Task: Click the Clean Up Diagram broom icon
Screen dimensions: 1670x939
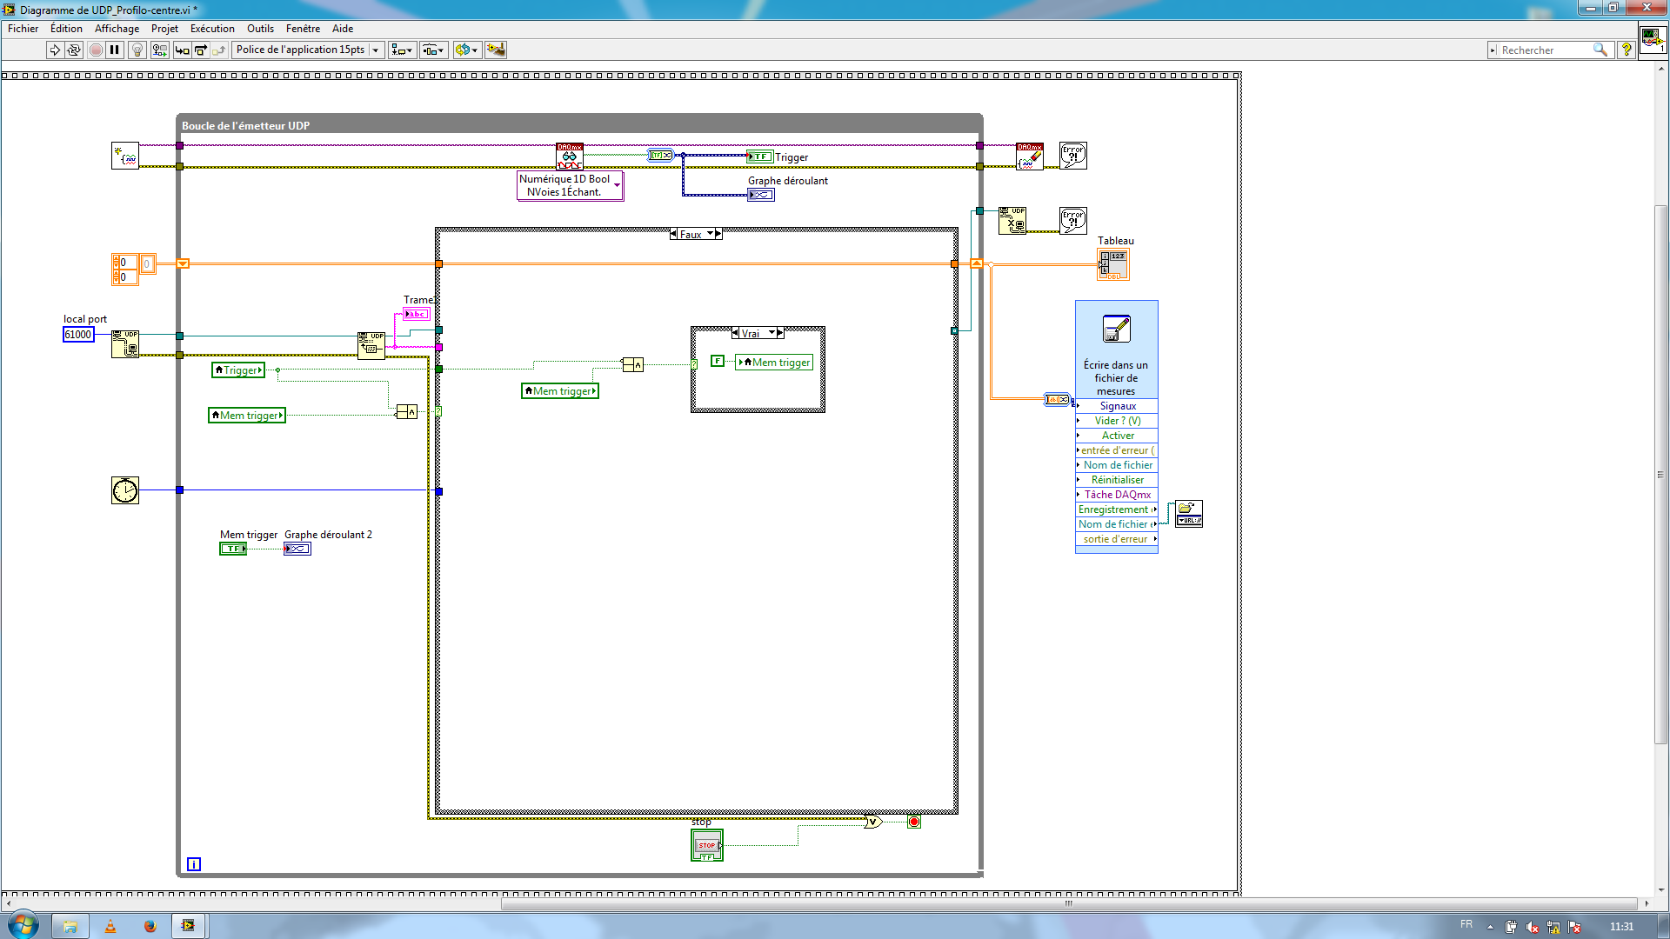Action: pos(496,50)
